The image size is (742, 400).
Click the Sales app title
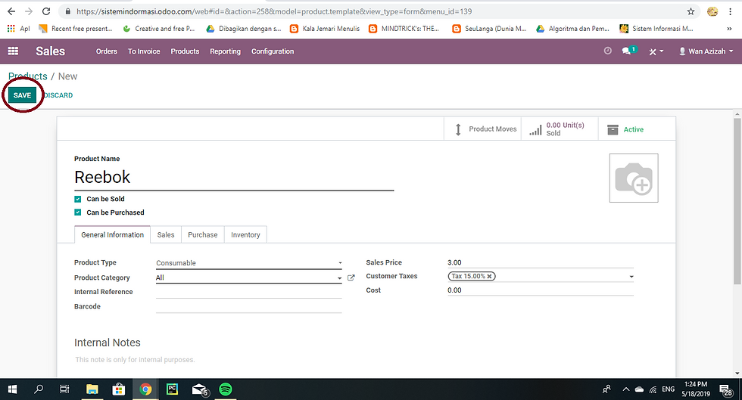[x=50, y=51]
